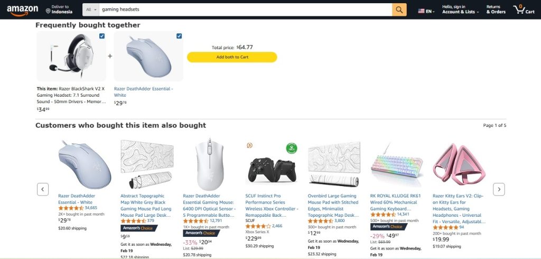Open Returns & Orders
This screenshot has height=259, width=541.
click(x=496, y=10)
